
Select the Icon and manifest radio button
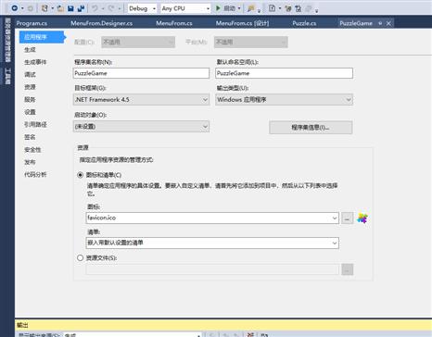tap(80, 175)
